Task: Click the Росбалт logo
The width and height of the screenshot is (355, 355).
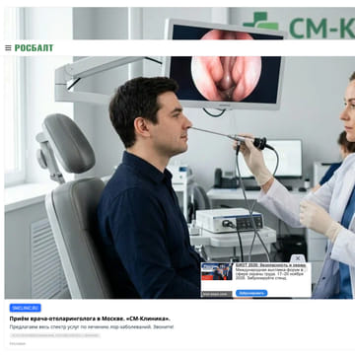Action: pyautogui.click(x=34, y=48)
